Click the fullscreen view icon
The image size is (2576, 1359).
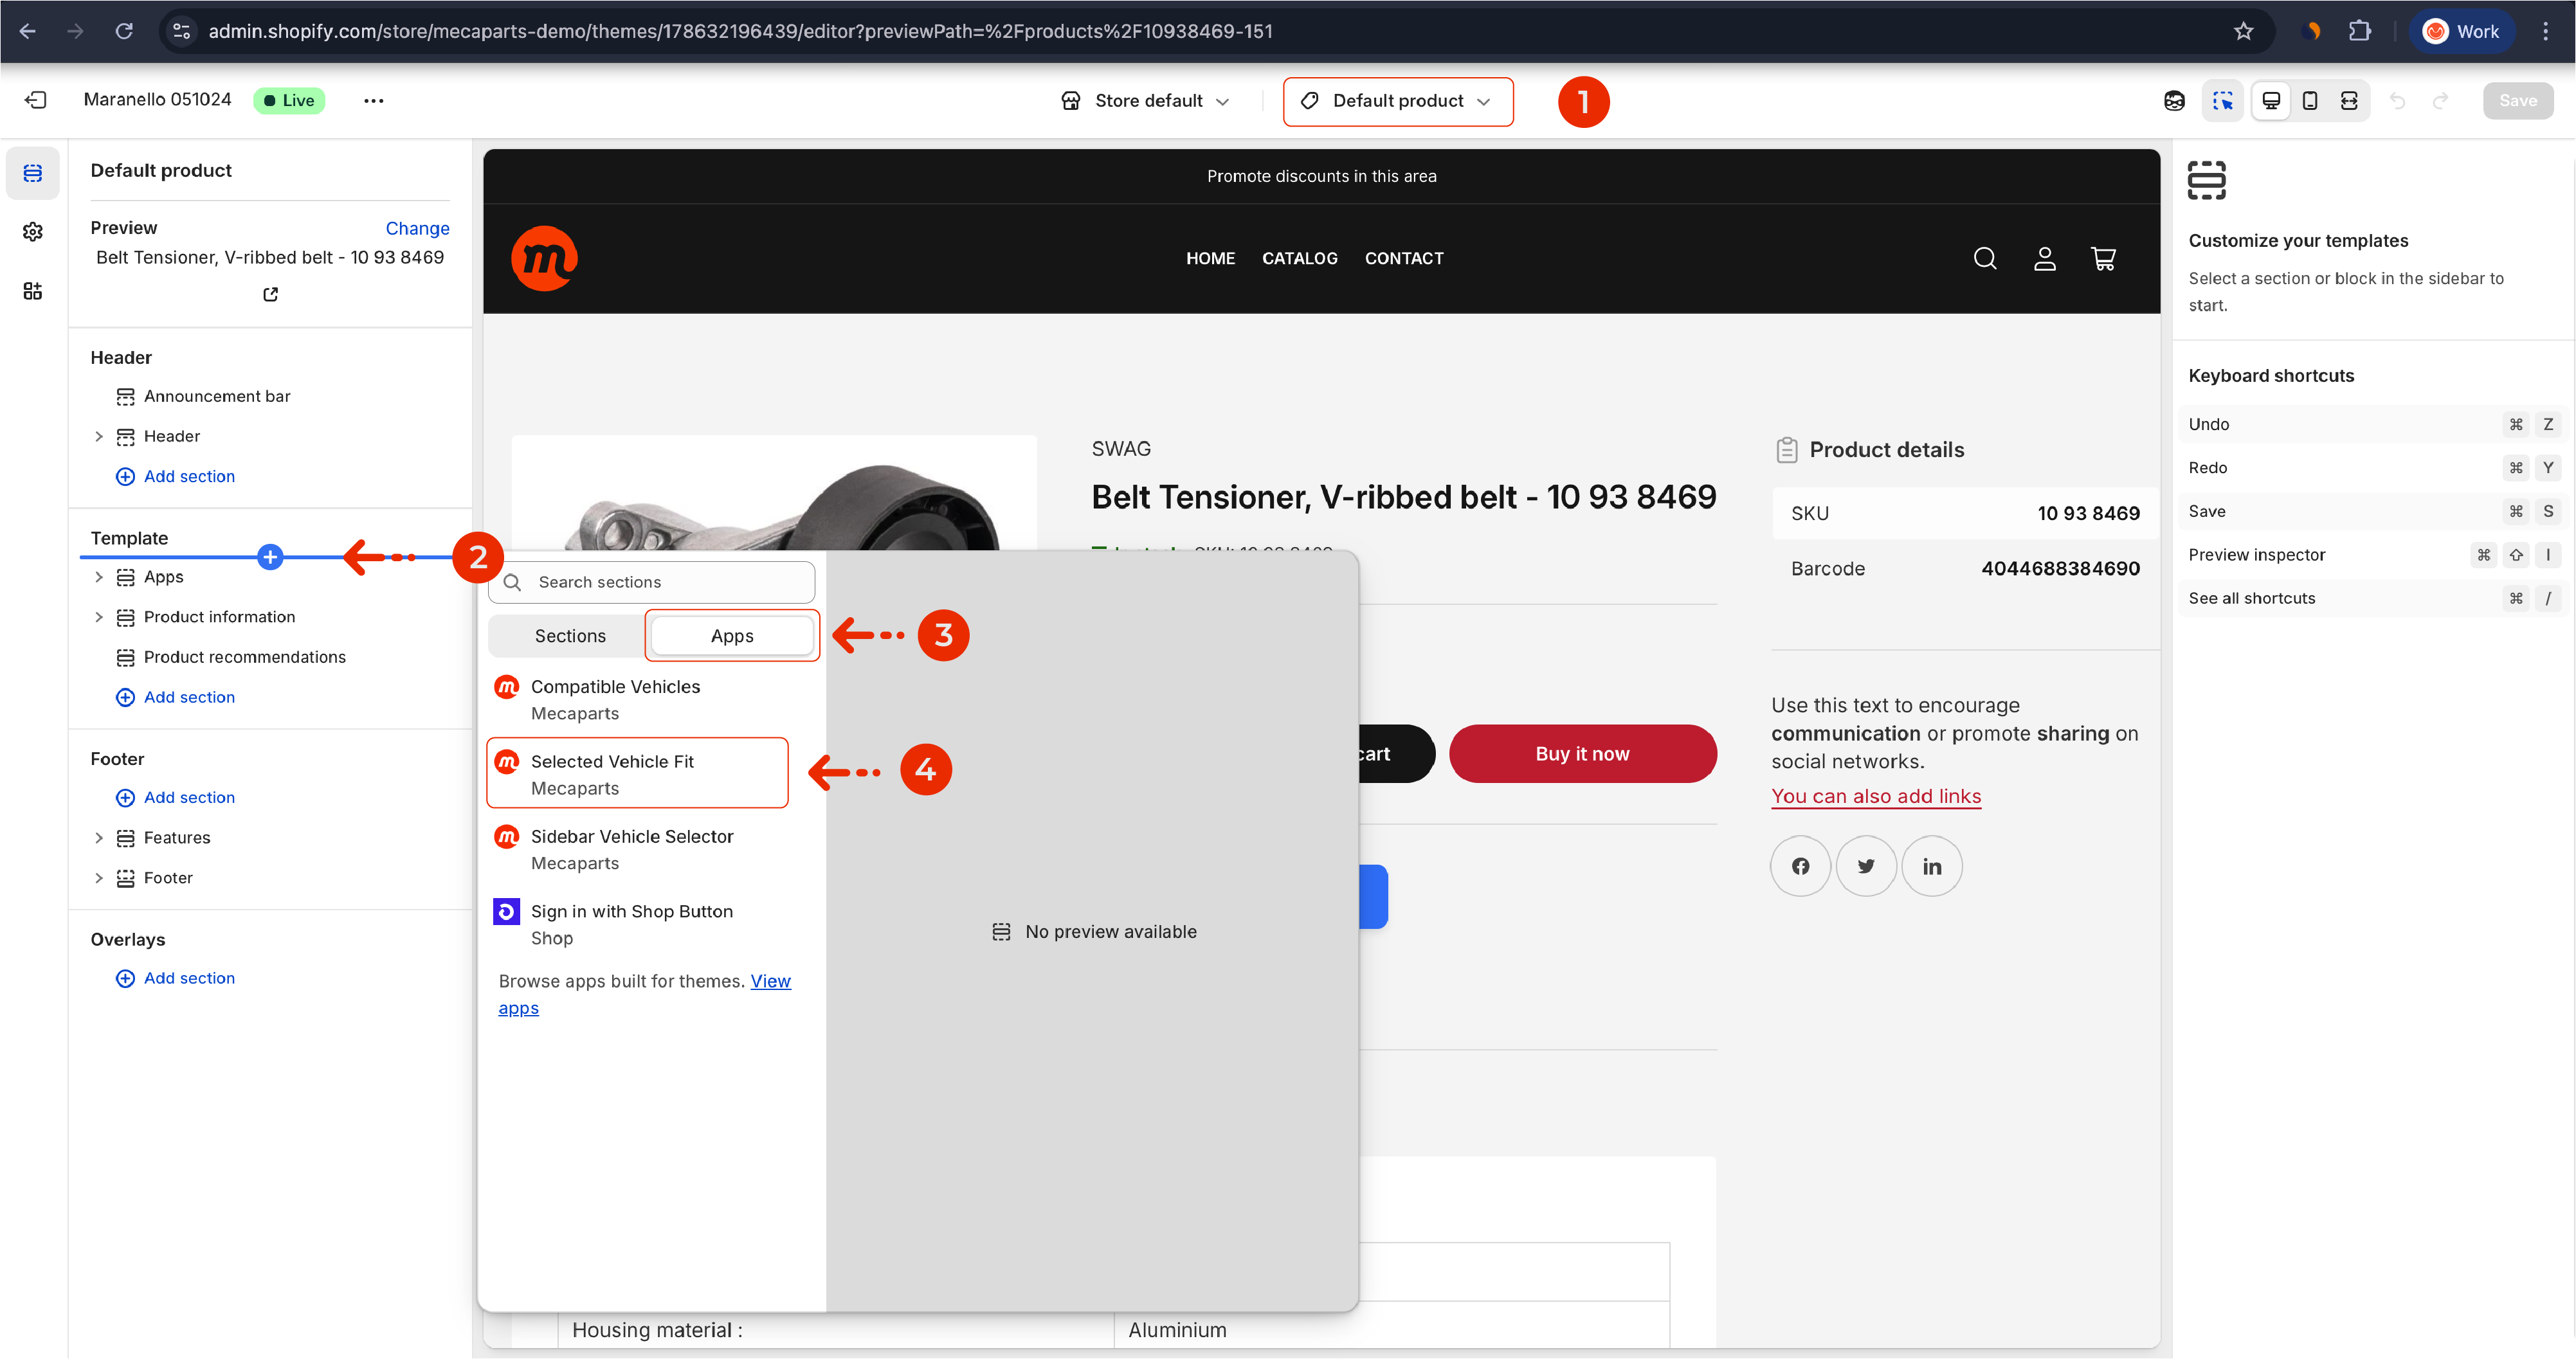coord(2349,100)
